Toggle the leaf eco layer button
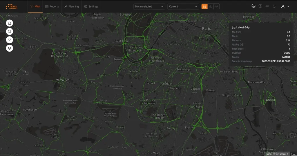Viewport: 297px width, 156px height. 216,6
